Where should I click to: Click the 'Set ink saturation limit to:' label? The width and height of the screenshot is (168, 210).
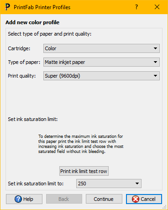(36, 184)
